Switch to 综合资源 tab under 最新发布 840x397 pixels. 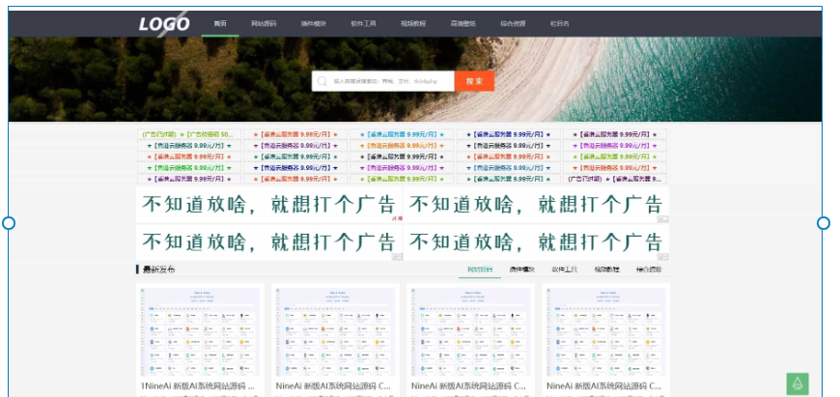tap(649, 269)
